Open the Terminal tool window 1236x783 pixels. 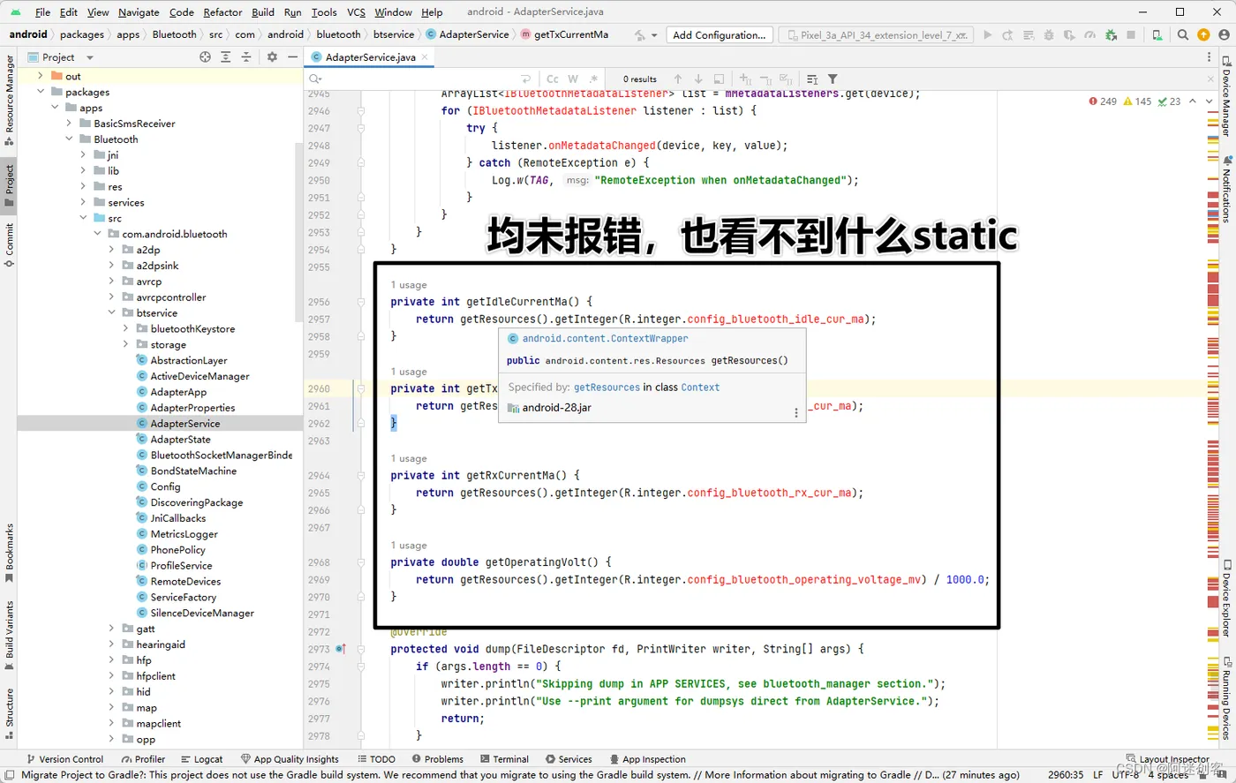tap(504, 759)
